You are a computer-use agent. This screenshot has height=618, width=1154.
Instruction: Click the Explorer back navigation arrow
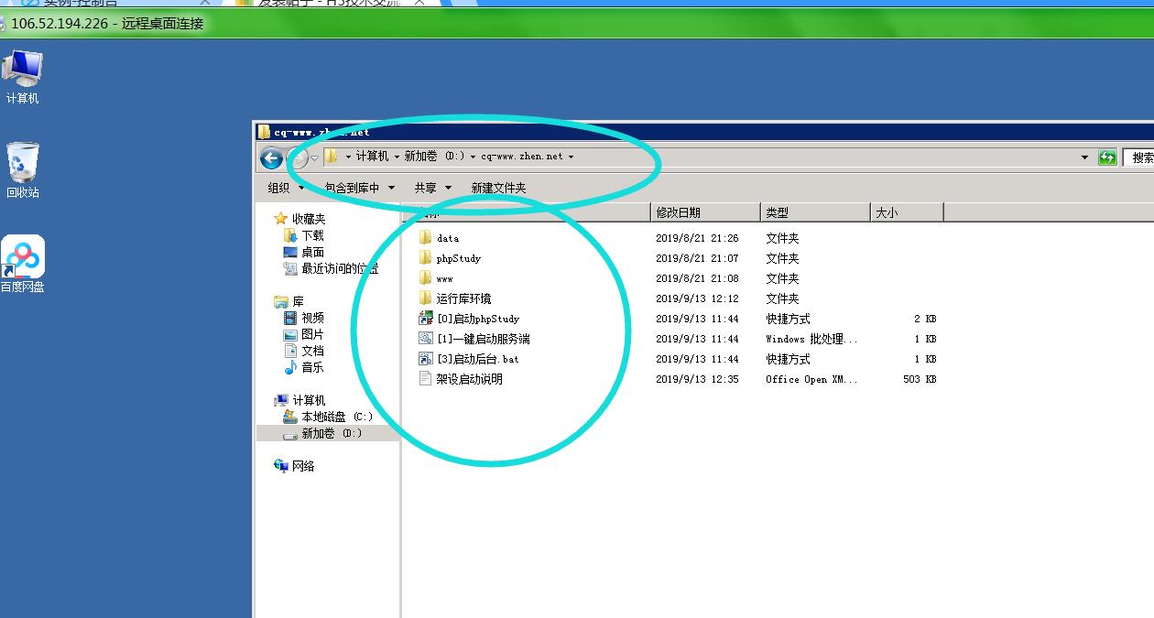(271, 157)
